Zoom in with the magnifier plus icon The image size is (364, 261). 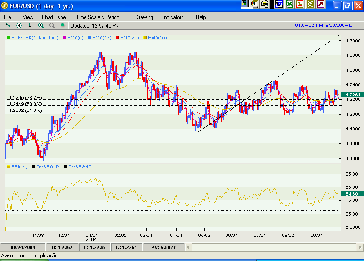tap(41, 25)
